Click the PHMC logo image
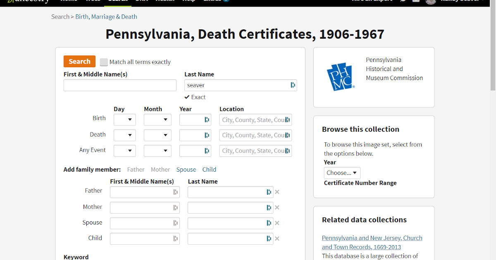This screenshot has height=260, width=496. [341, 77]
